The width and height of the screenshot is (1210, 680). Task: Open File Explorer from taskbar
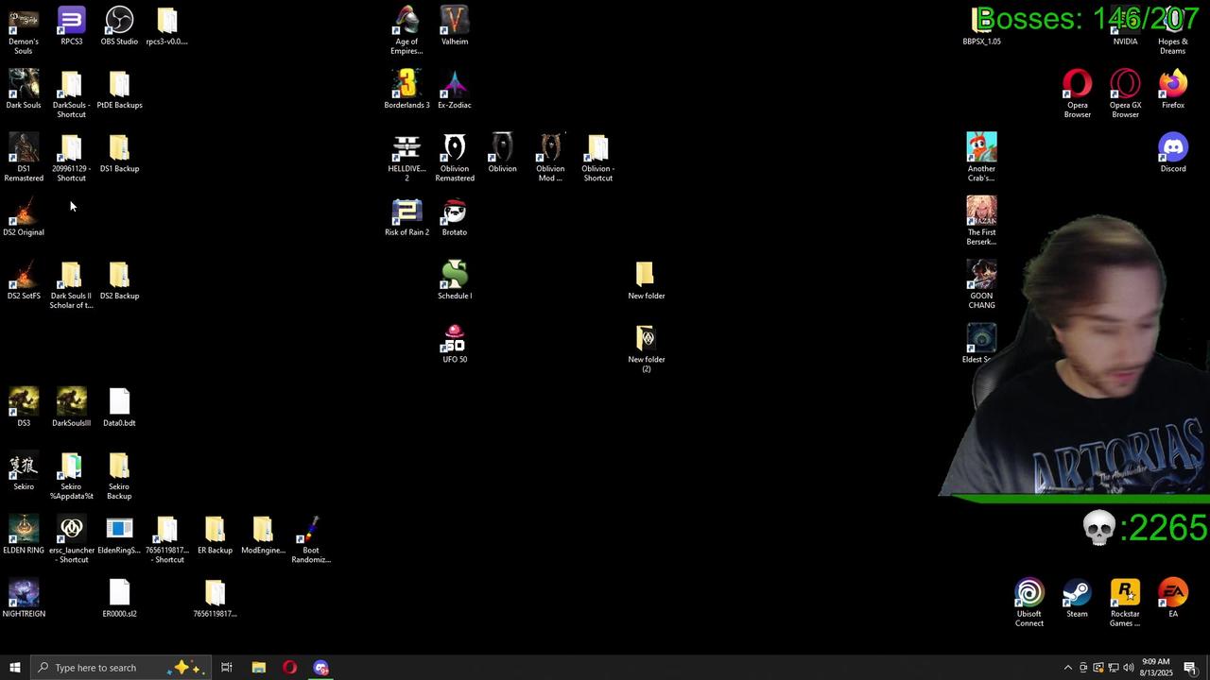(x=258, y=668)
